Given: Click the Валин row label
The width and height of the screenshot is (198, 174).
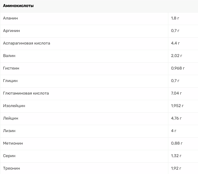Looking at the screenshot, I should point(9,56).
